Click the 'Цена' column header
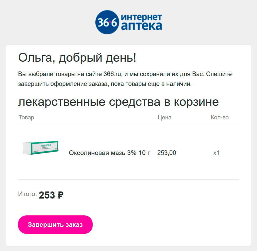This screenshot has width=257, height=251. [165, 117]
